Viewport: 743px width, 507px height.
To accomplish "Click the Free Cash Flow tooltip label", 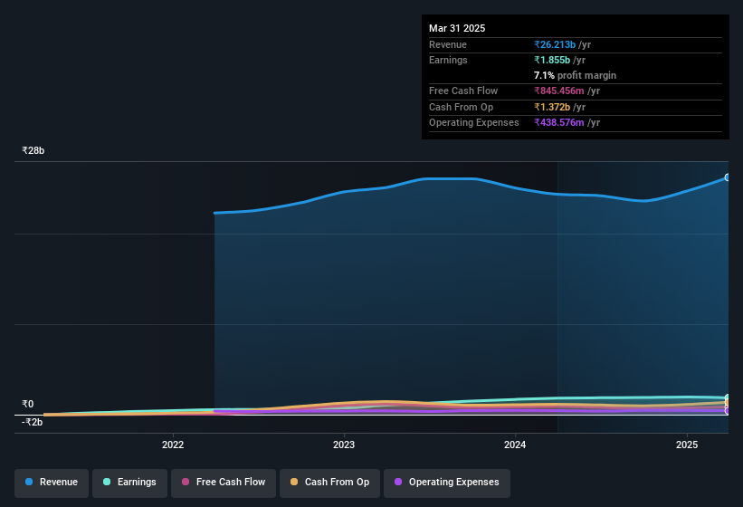I will tap(463, 91).
